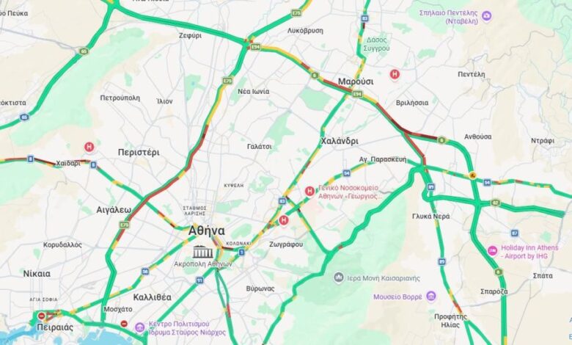This screenshot has height=345, width=572.
Task: Click the hospital icon near Ζωγράφου
Action: coord(284,220)
